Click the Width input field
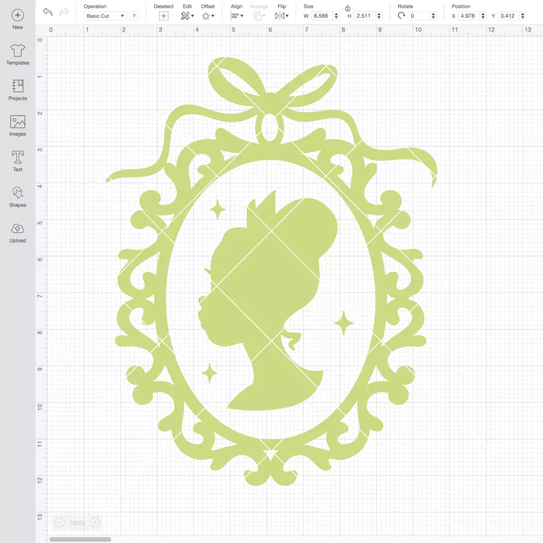The height and width of the screenshot is (543, 543). [x=321, y=16]
